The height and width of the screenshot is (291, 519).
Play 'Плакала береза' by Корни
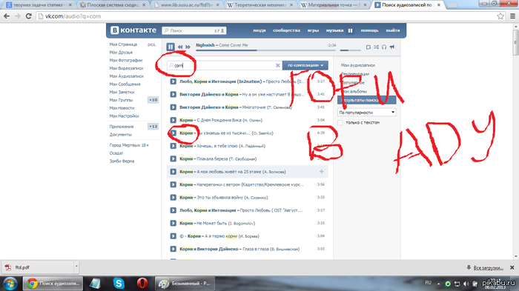pyautogui.click(x=173, y=158)
